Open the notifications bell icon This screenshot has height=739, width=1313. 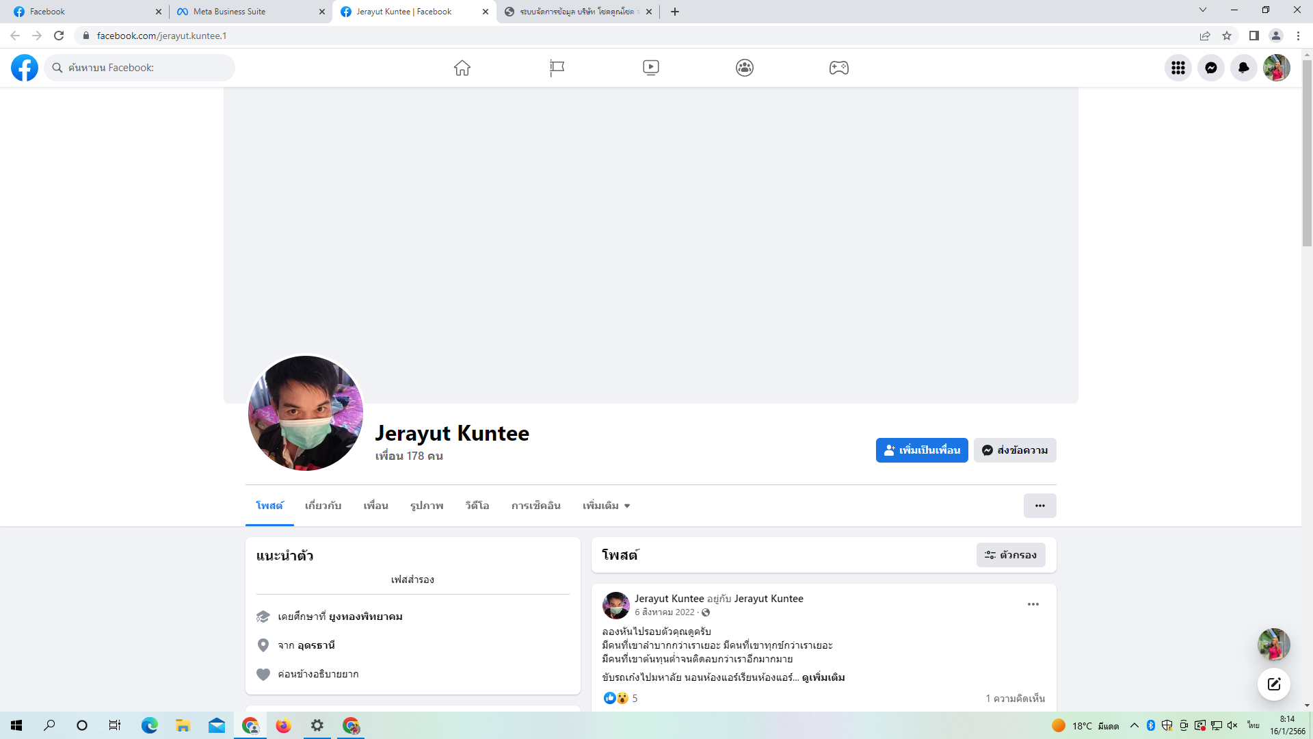(x=1243, y=68)
